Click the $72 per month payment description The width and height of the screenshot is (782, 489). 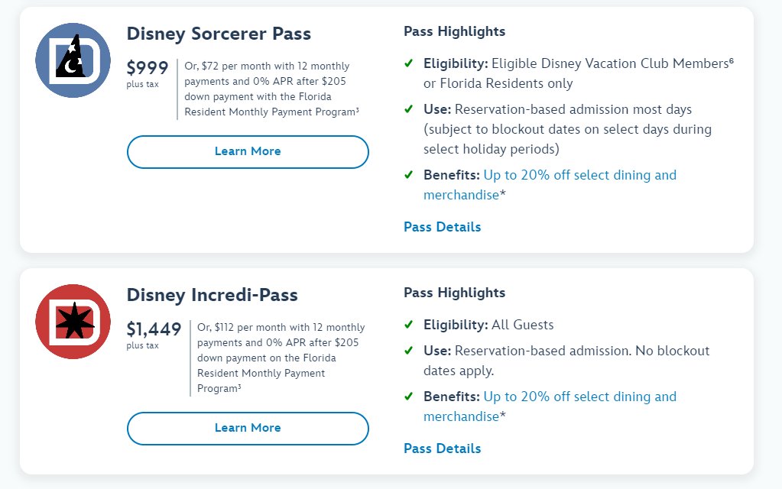pyautogui.click(x=271, y=89)
